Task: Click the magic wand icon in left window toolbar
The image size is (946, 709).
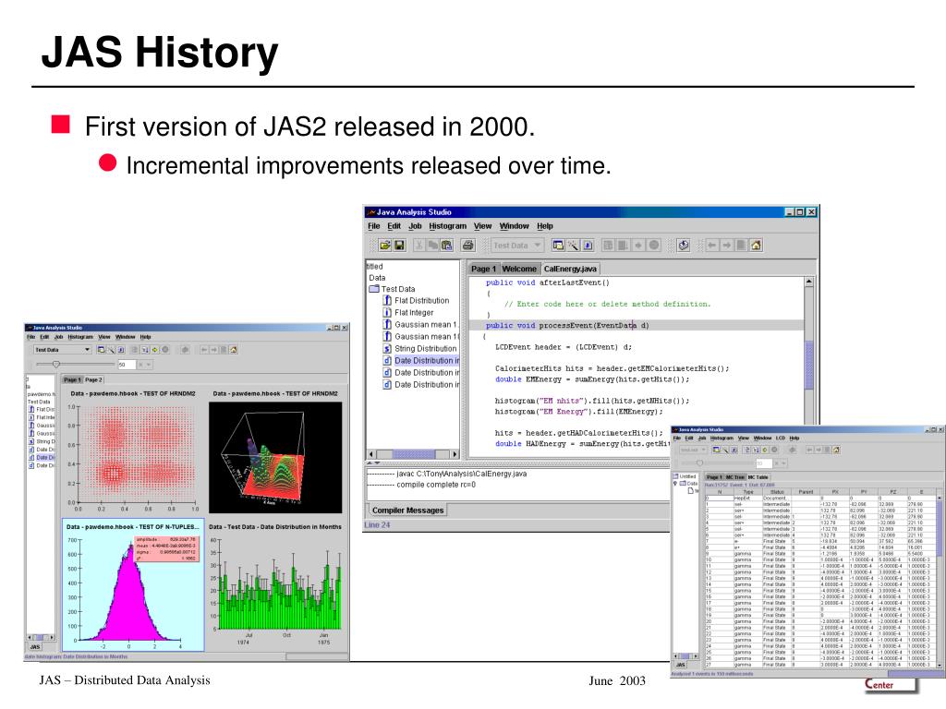Action: (x=111, y=350)
